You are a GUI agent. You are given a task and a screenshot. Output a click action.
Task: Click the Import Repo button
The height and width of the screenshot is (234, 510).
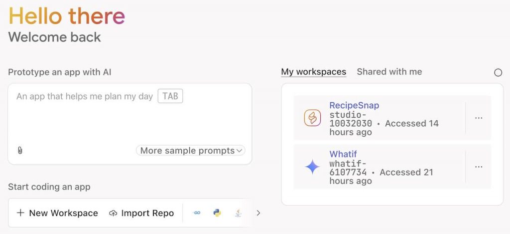(x=141, y=213)
